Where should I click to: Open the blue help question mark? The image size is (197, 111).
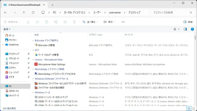192,29
